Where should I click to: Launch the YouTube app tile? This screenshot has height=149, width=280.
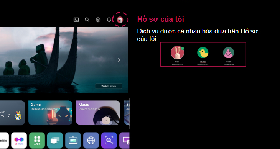[4, 141]
